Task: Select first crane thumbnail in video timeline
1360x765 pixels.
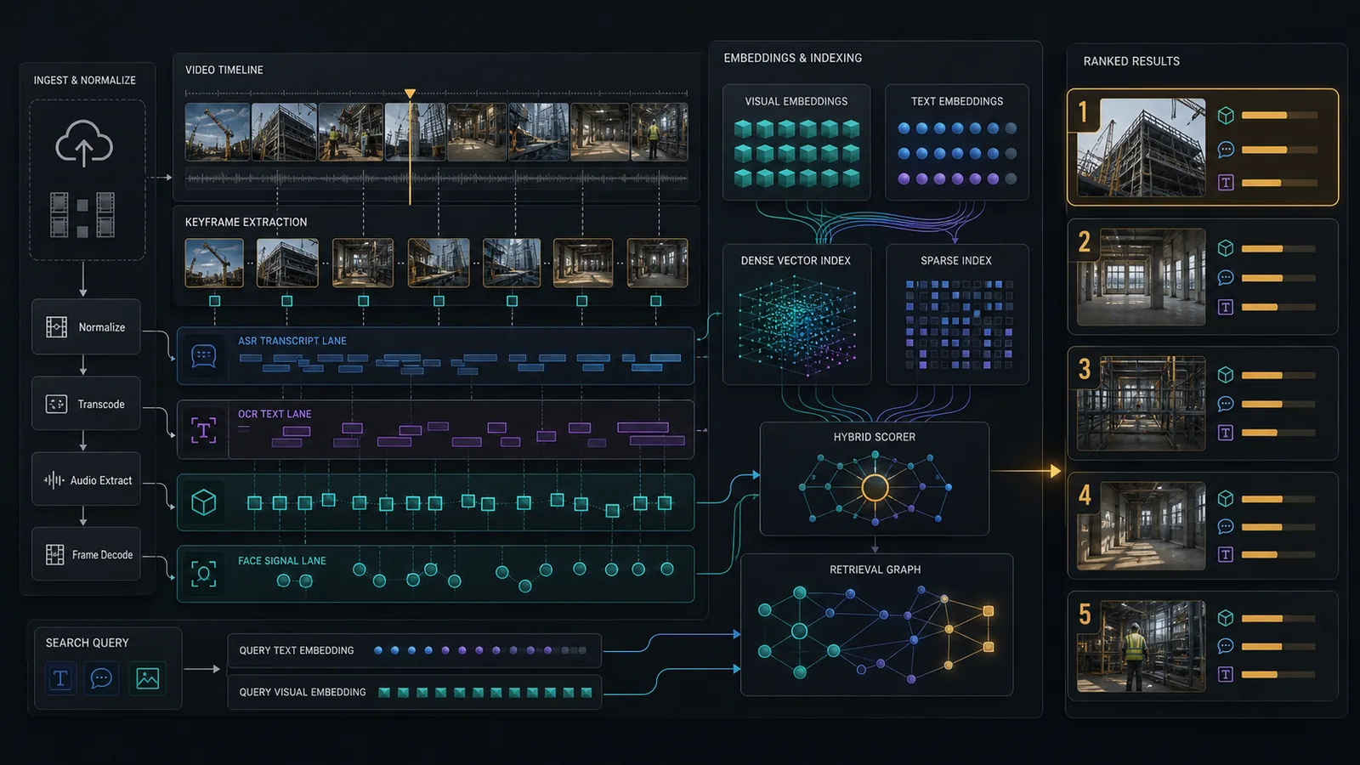Action: (x=218, y=133)
